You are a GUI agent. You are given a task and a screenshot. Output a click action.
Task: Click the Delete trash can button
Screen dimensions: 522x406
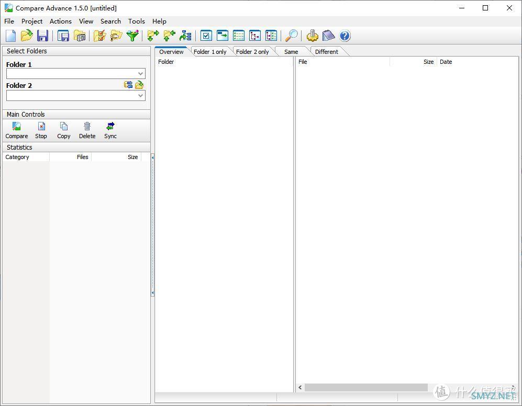(87, 130)
